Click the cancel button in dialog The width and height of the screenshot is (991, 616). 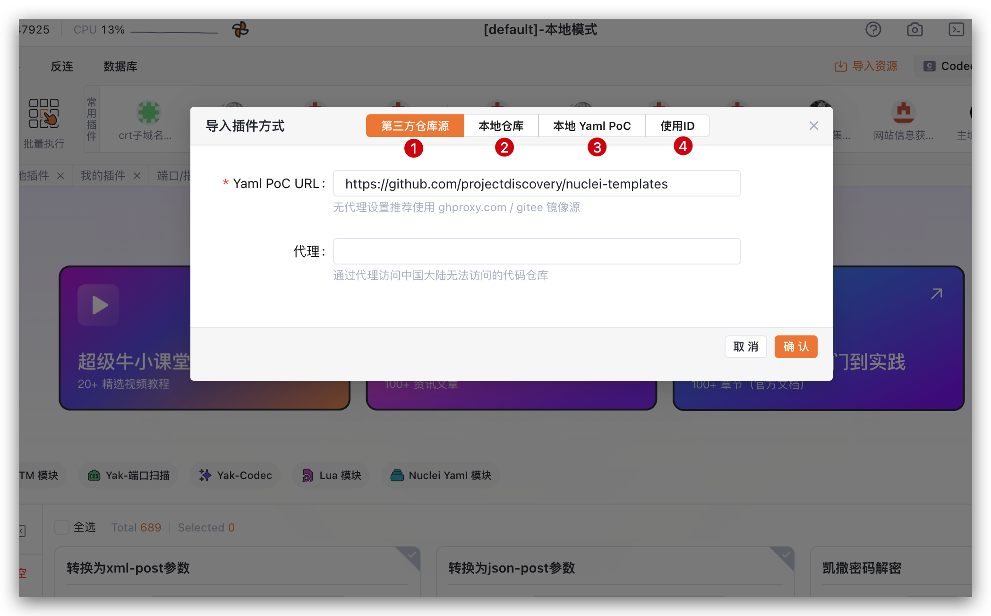(745, 347)
